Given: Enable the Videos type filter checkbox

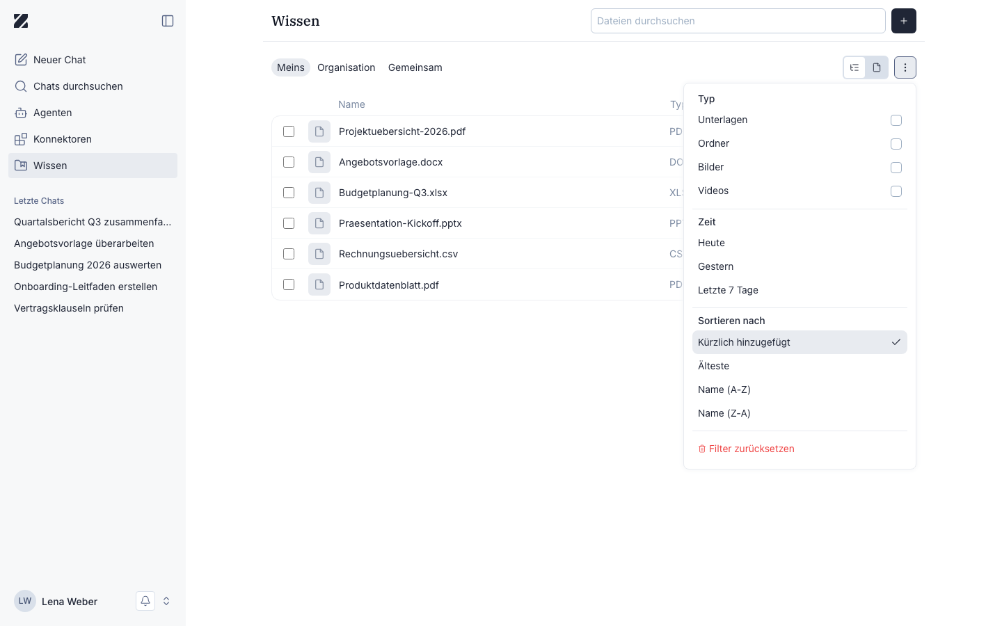Looking at the screenshot, I should click(896, 191).
